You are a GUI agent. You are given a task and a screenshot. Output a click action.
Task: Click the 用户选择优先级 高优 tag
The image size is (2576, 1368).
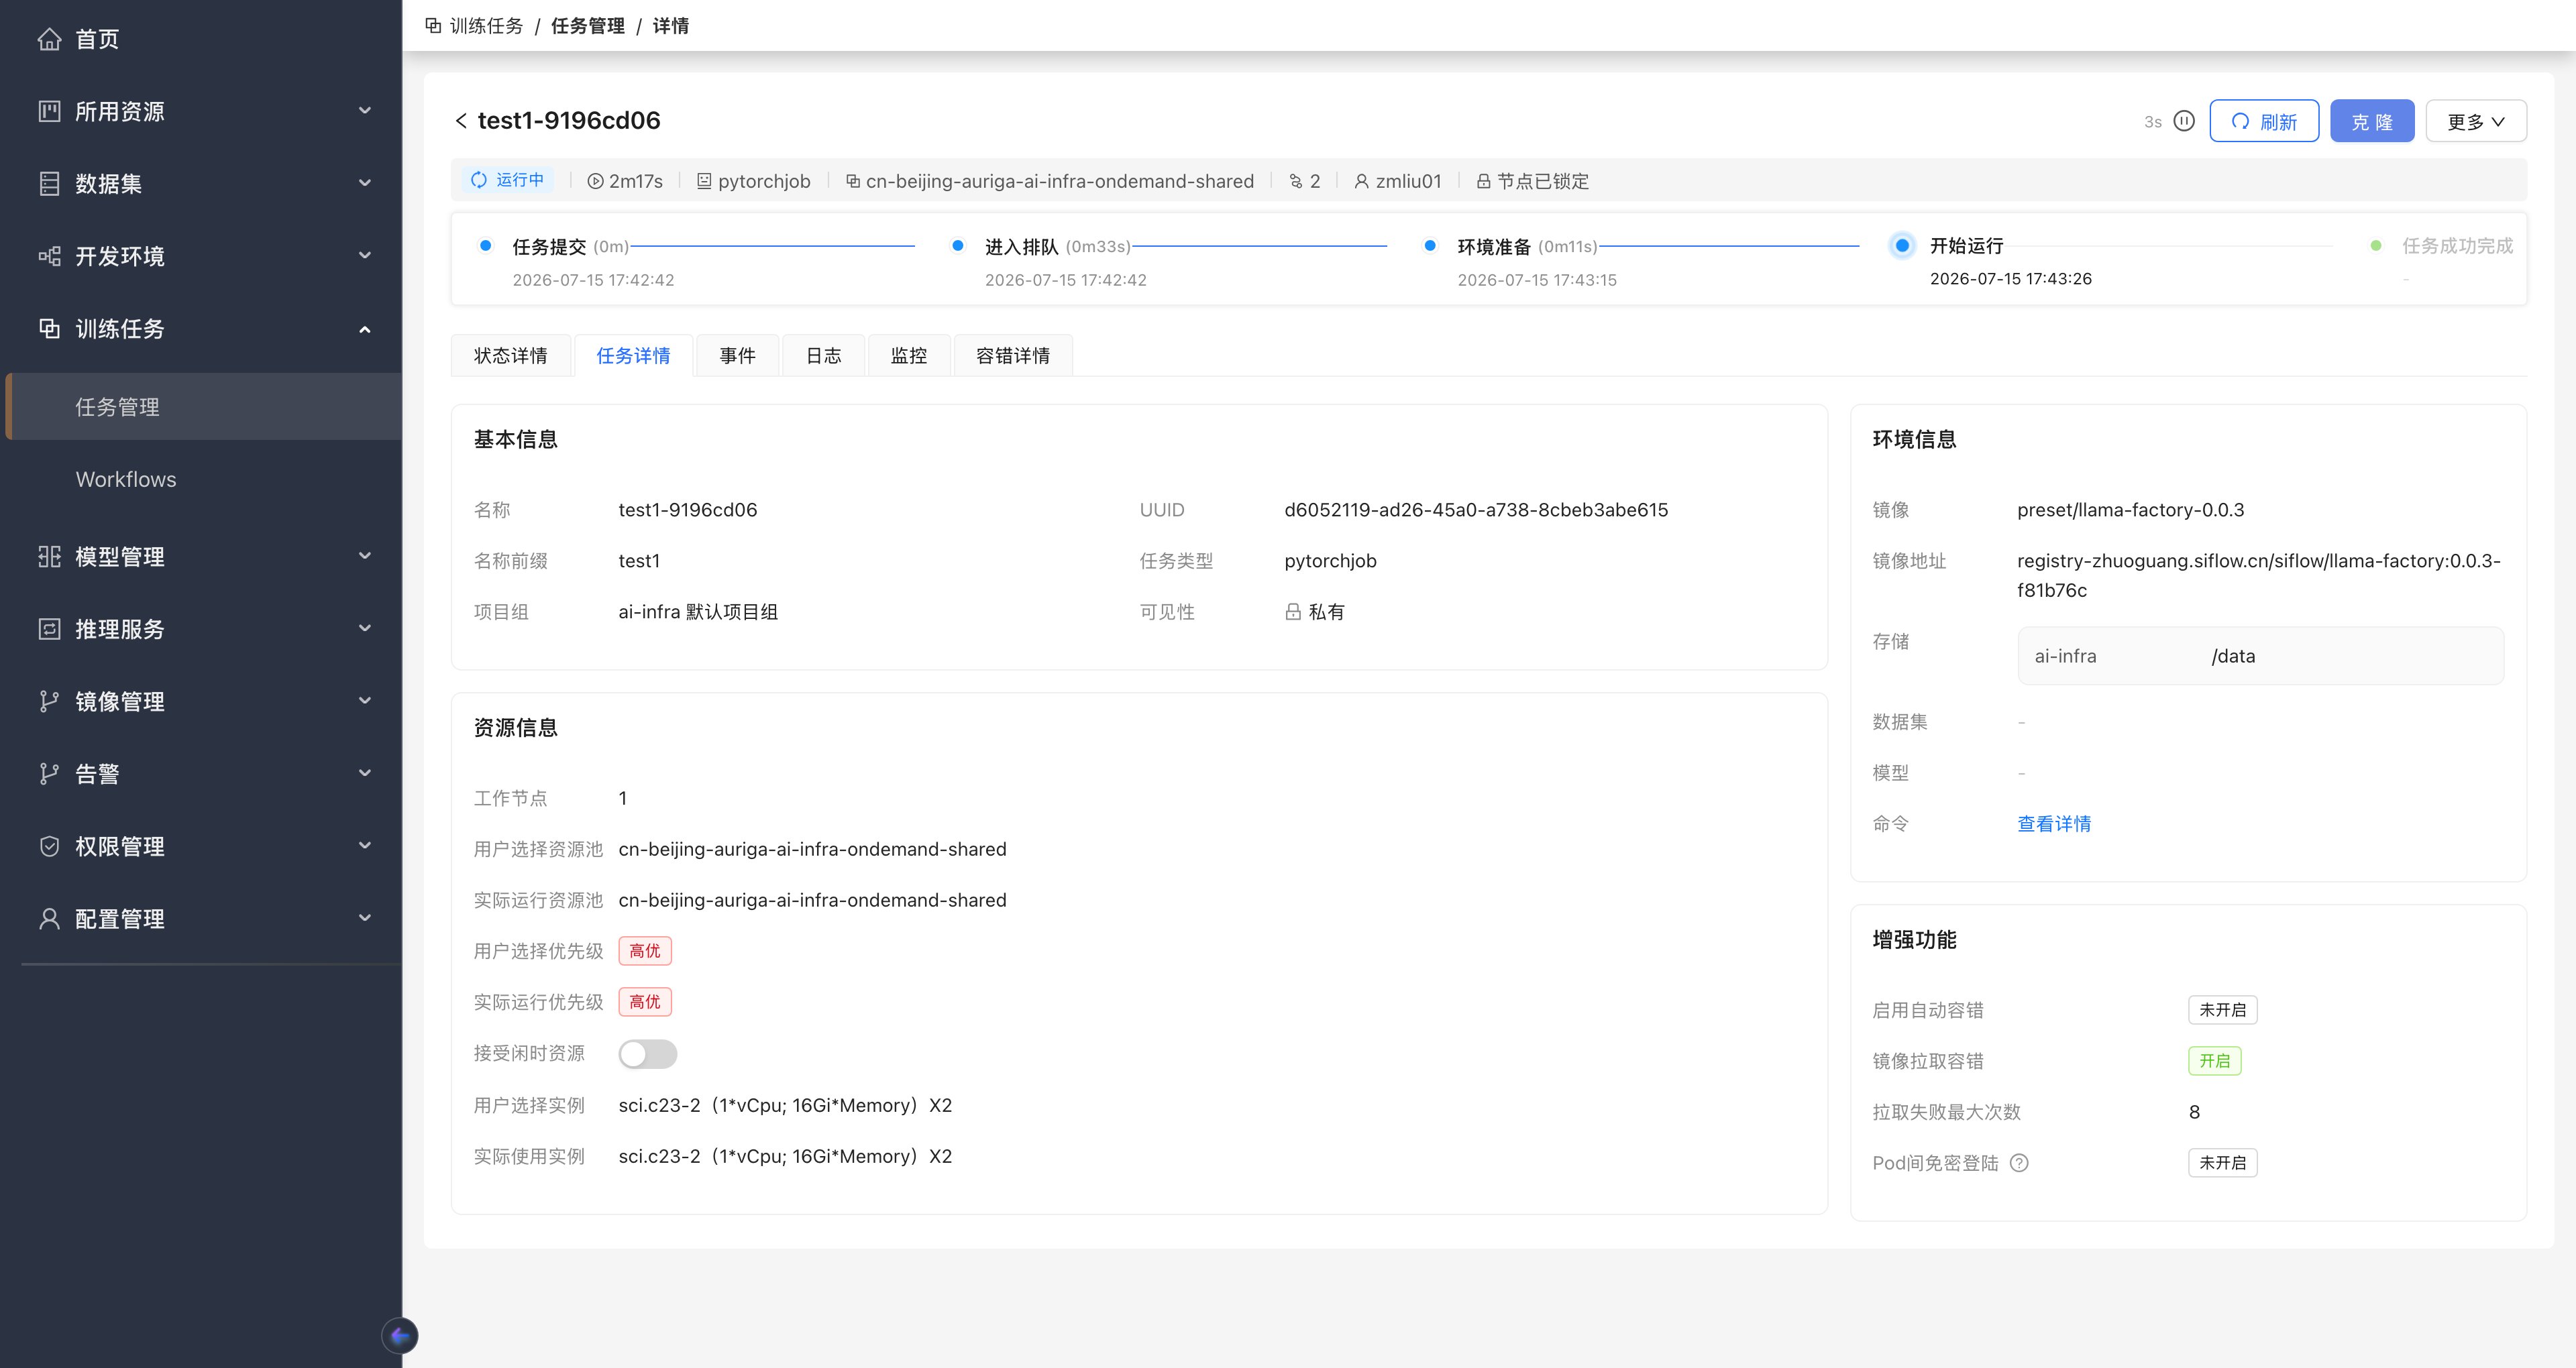tap(645, 951)
